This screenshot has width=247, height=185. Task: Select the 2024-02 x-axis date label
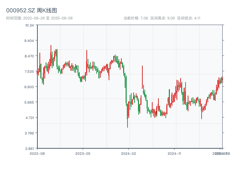(x=129, y=153)
